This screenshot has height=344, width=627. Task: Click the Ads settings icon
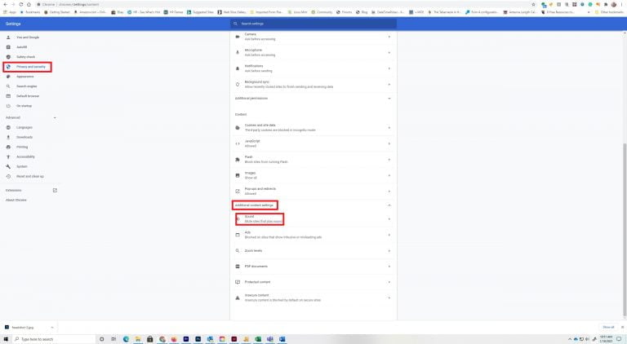(x=238, y=235)
